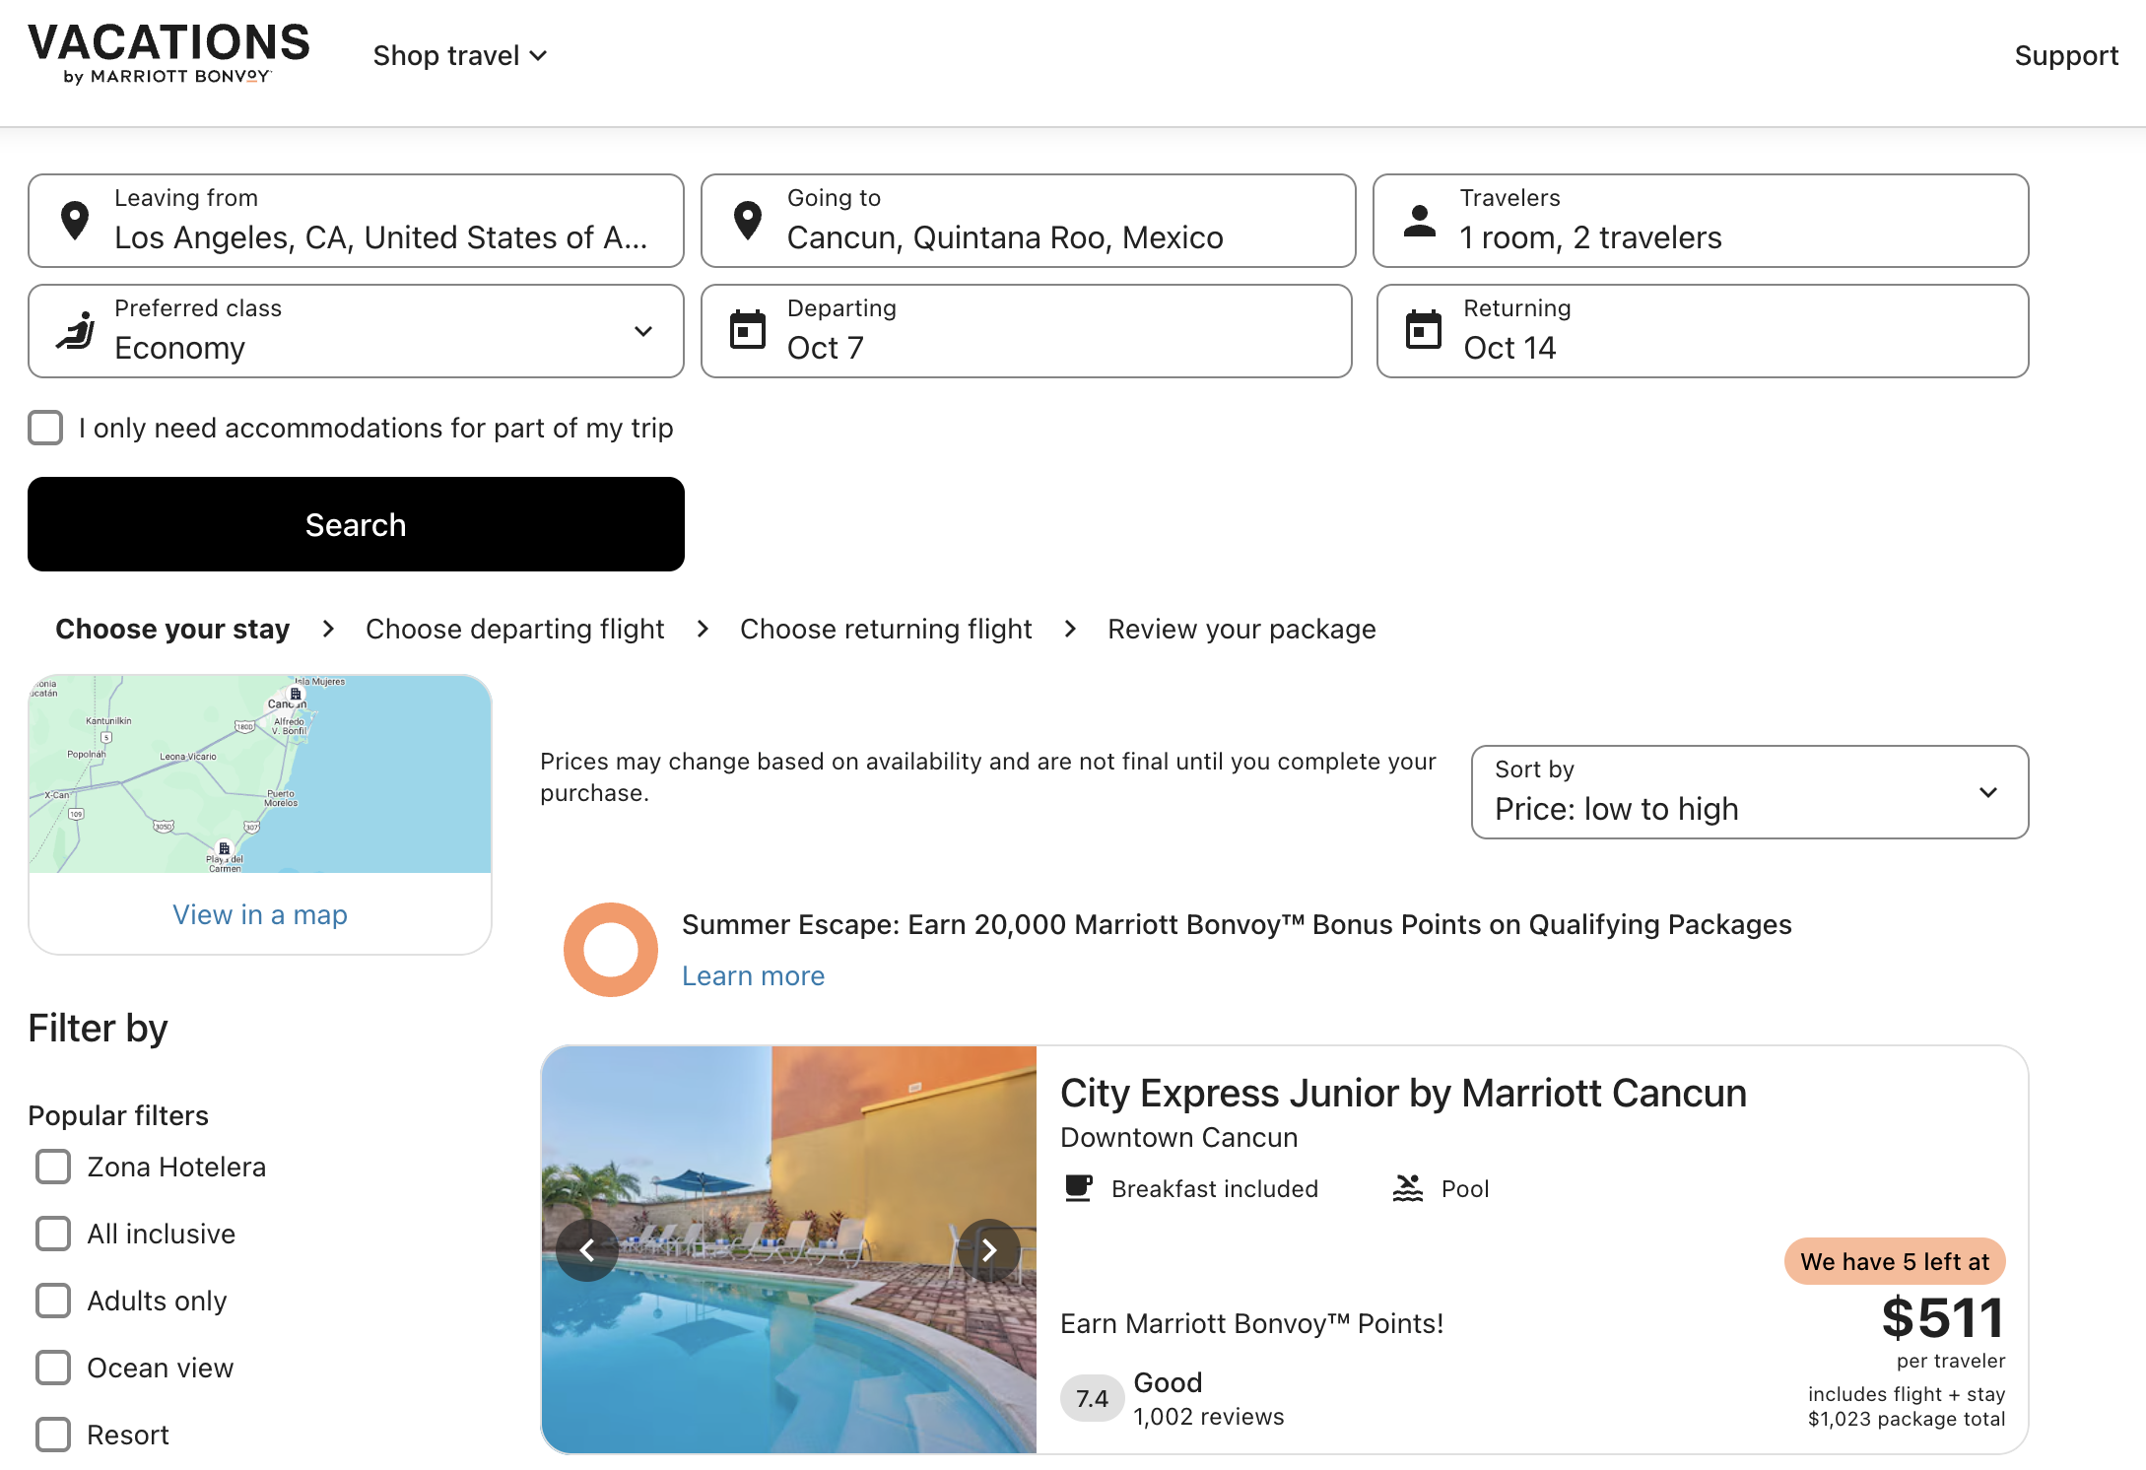Expand the Preferred class dropdown
This screenshot has height=1470, width=2146.
tap(356, 331)
